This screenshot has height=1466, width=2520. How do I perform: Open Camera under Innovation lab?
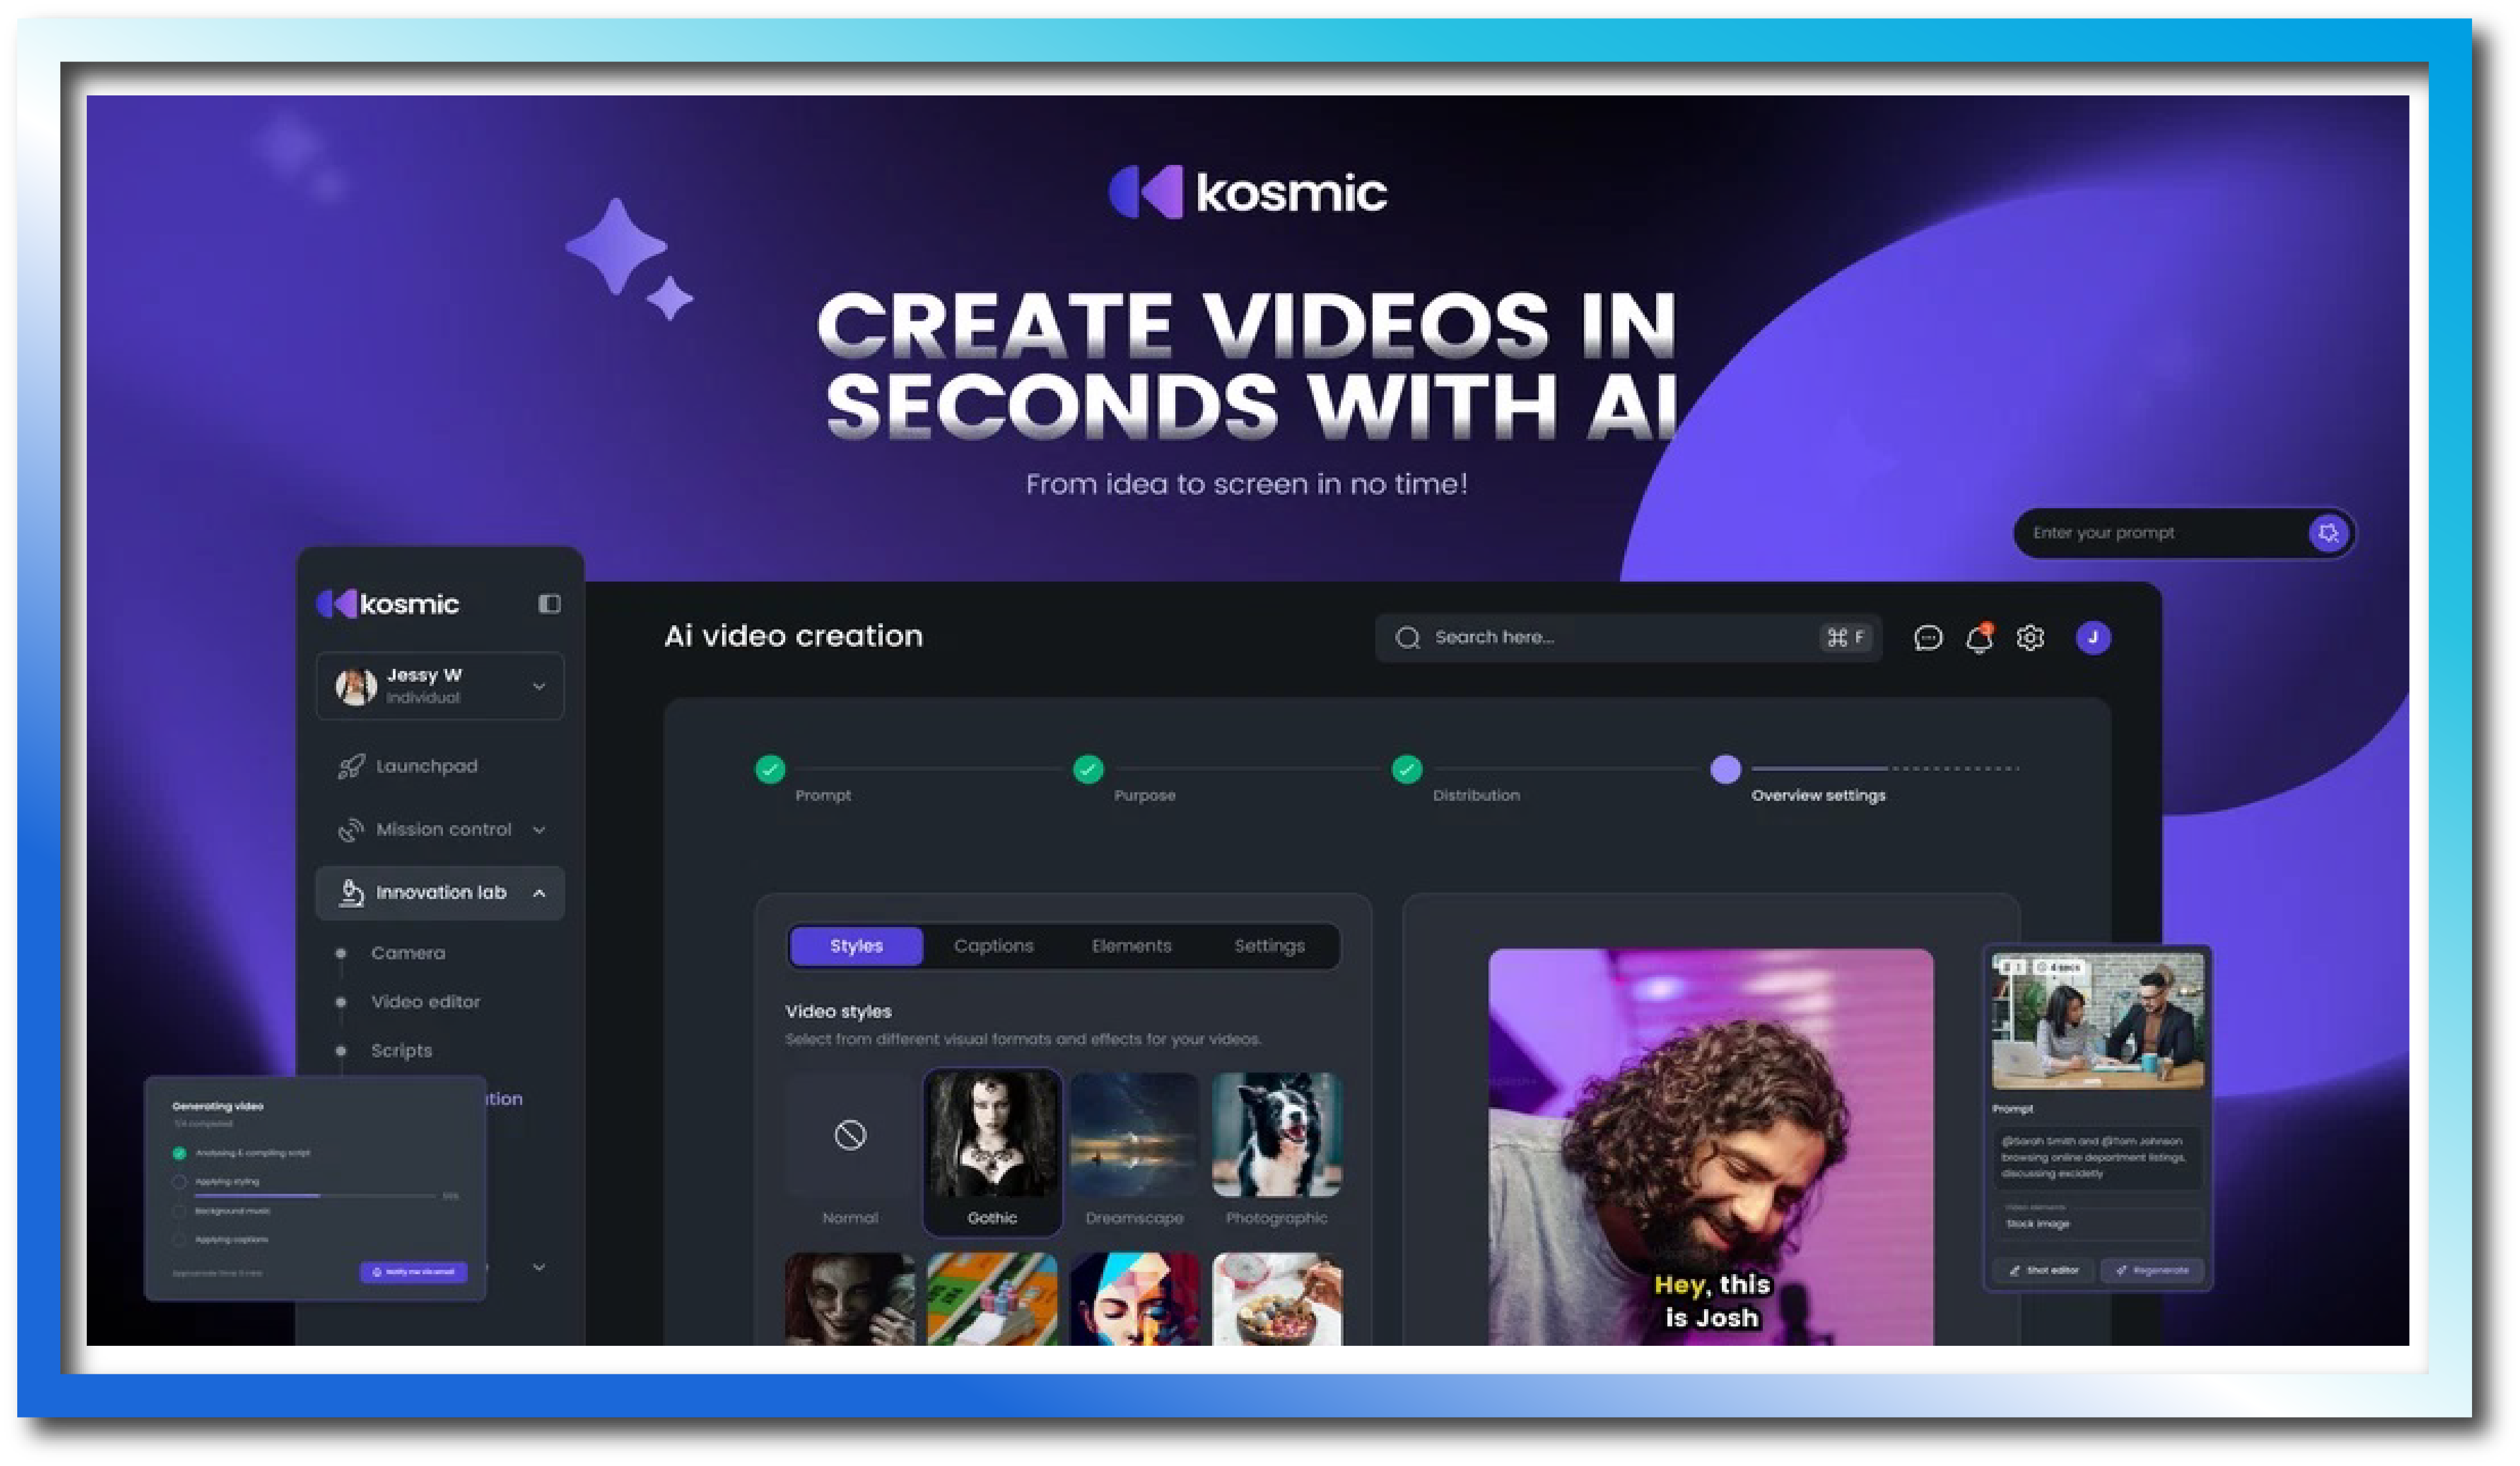click(x=408, y=953)
